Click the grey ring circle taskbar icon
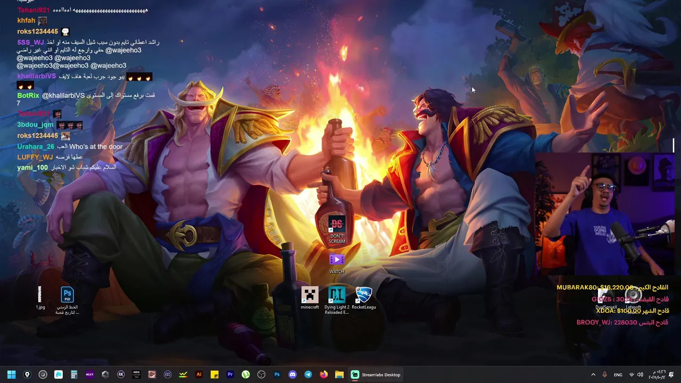Screen dimensions: 681x383 click(43, 374)
